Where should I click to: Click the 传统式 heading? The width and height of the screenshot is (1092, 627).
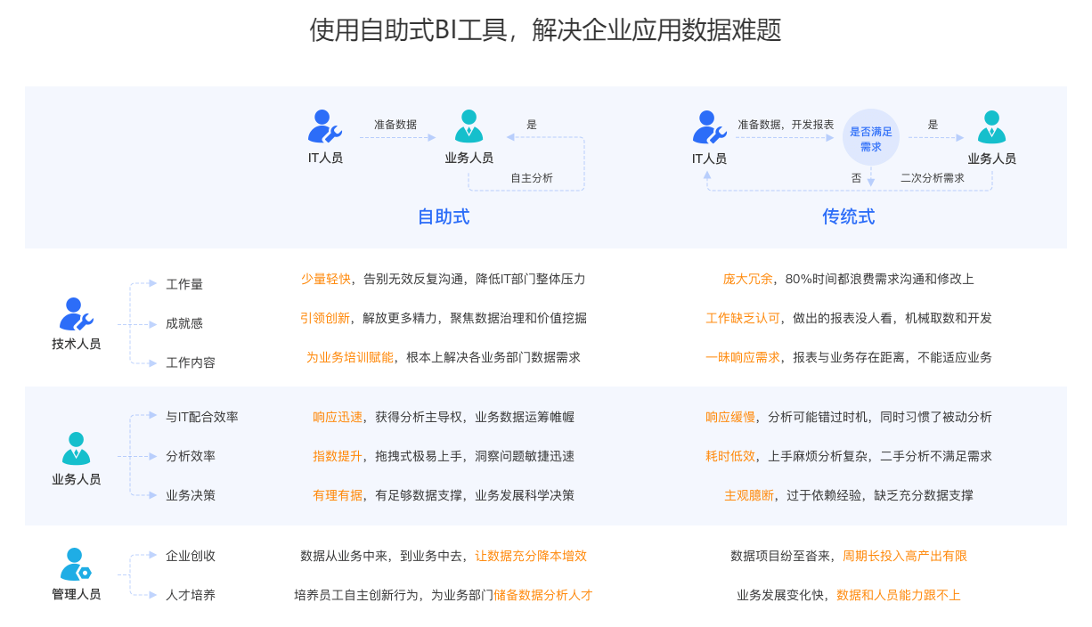click(x=848, y=216)
